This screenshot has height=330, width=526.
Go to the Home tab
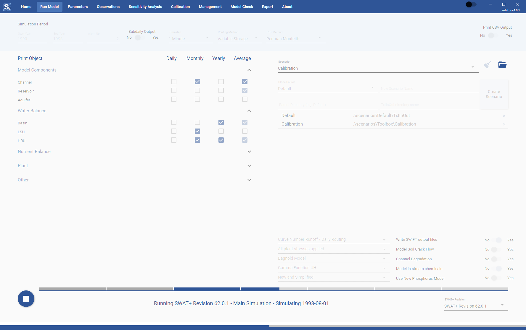click(x=26, y=6)
